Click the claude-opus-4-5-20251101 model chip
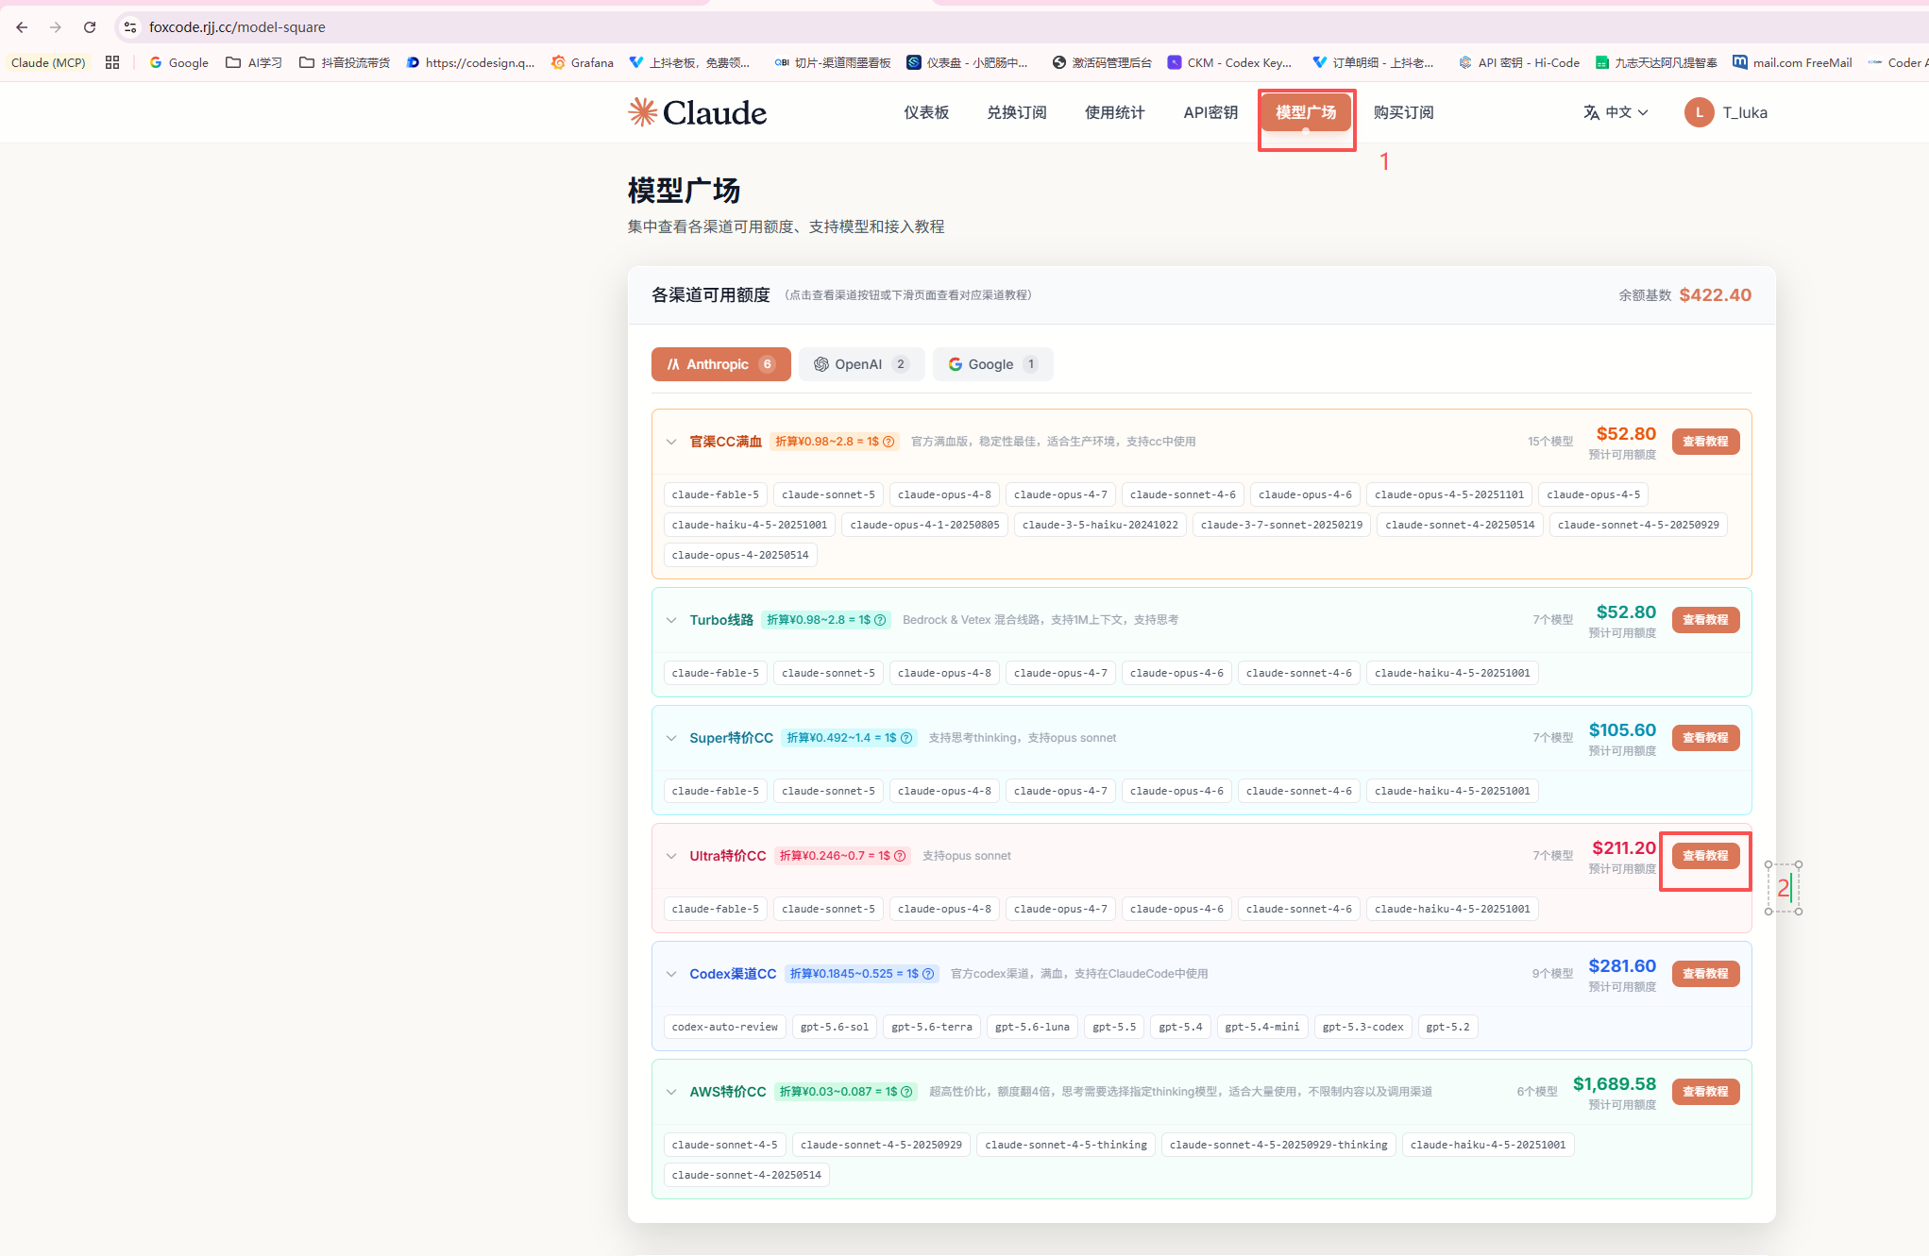 click(x=1449, y=494)
